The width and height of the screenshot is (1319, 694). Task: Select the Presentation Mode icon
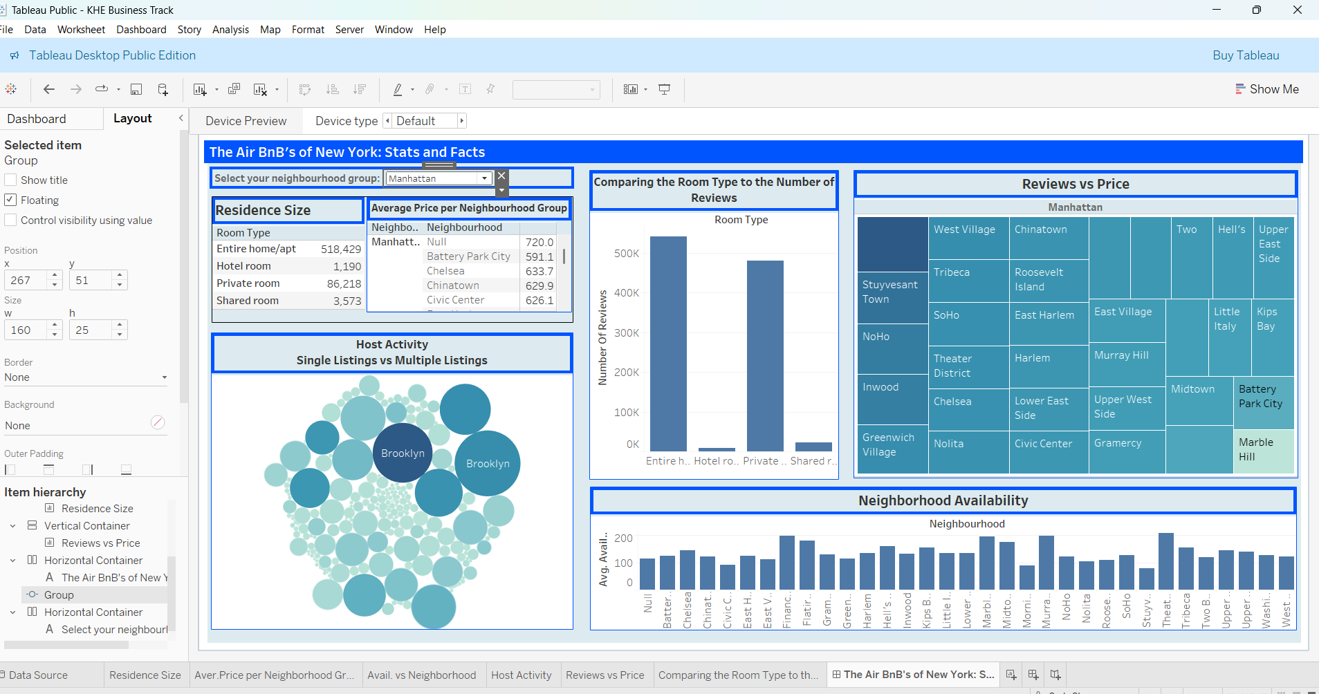[x=663, y=89]
